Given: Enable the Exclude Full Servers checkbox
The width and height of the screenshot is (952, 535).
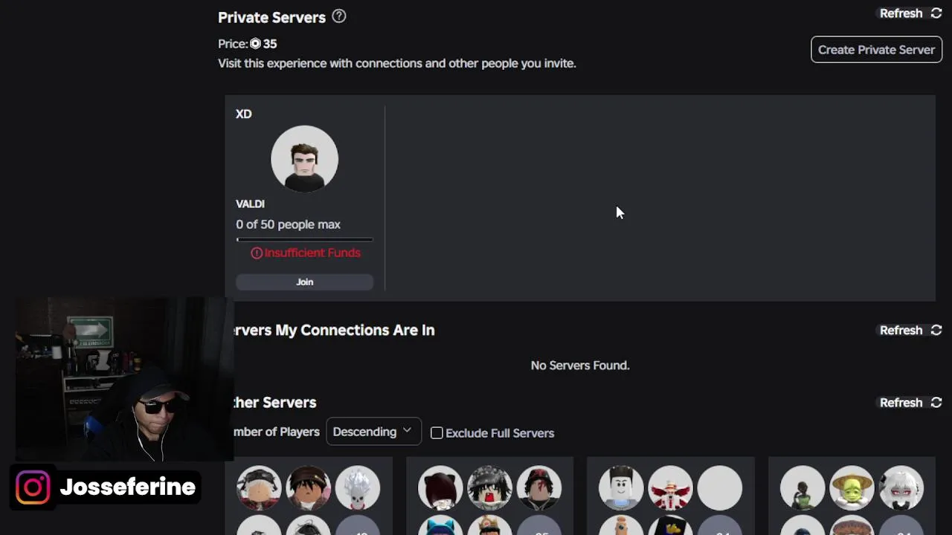Looking at the screenshot, I should coord(437,432).
